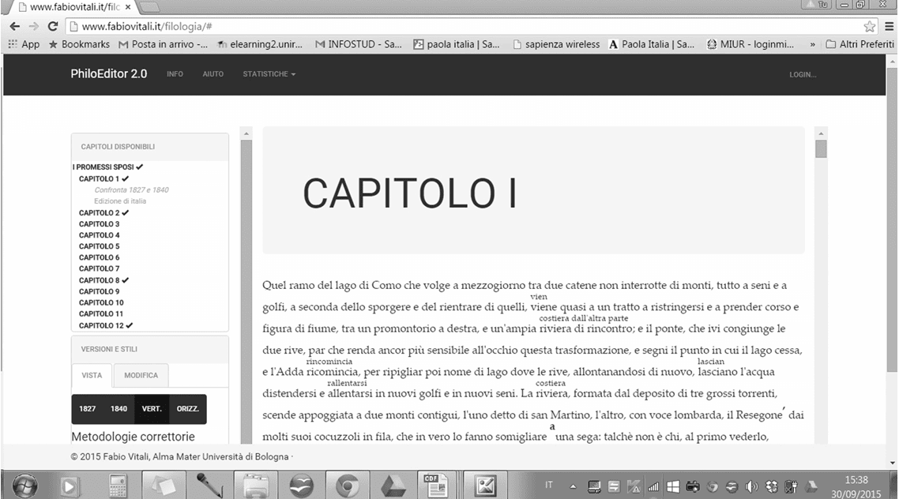Go back with the browser back arrow
This screenshot has width=899, height=499.
15,26
